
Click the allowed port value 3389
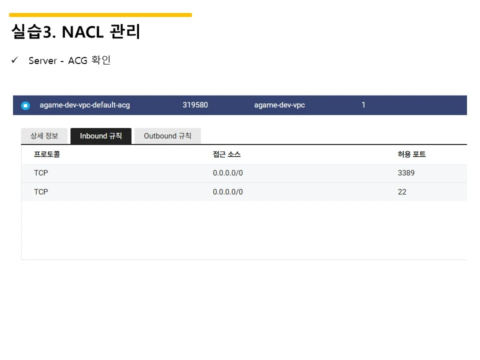406,173
